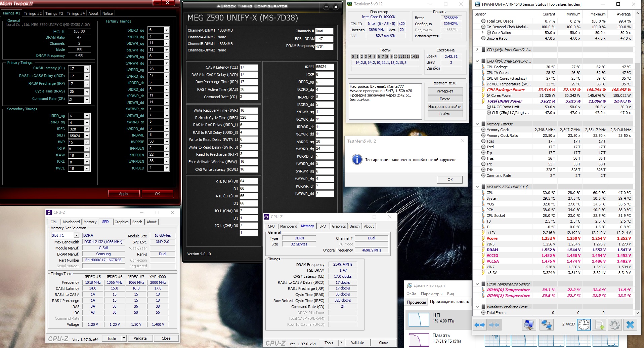Image resolution: width=644 pixels, height=348 pixels.
Task: Click Интернет button in TestMem5
Action: [445, 91]
